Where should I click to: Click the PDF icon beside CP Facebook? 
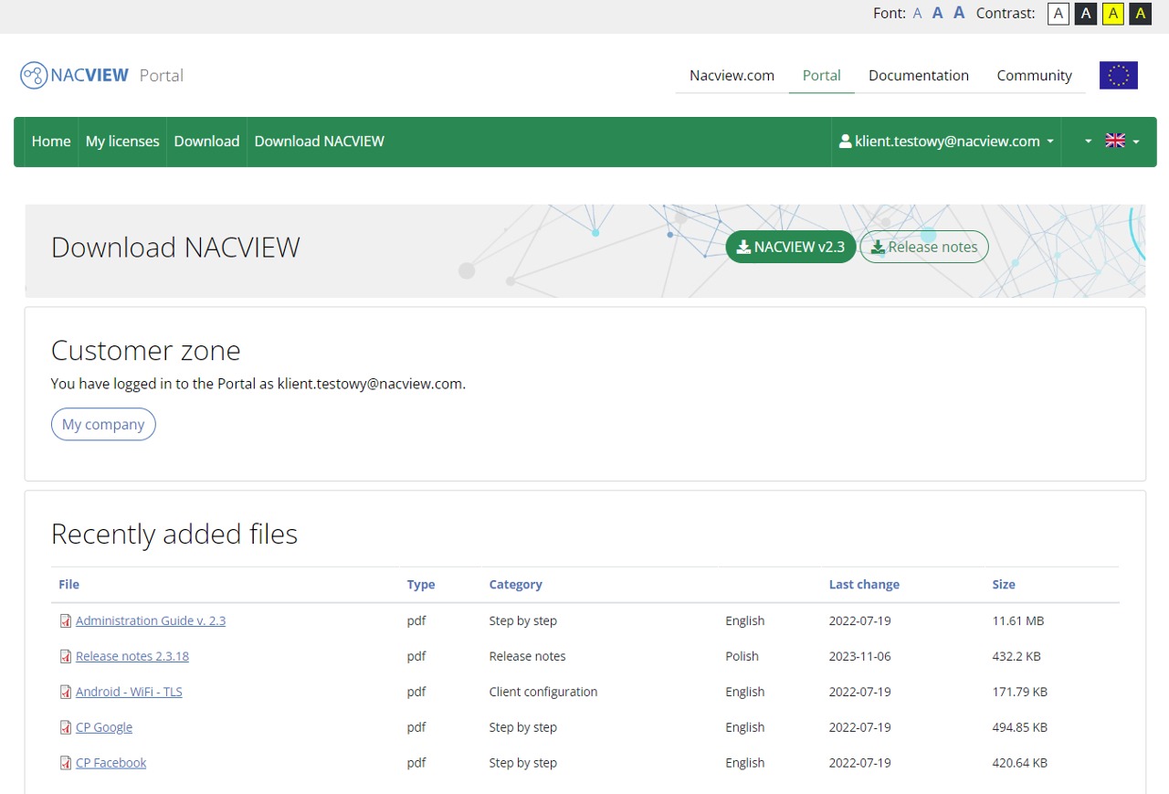click(65, 762)
